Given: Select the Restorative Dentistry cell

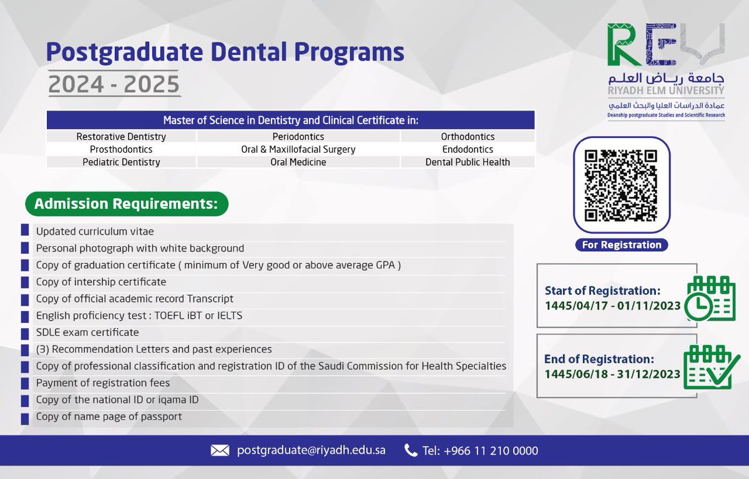Looking at the screenshot, I should click(x=121, y=137).
